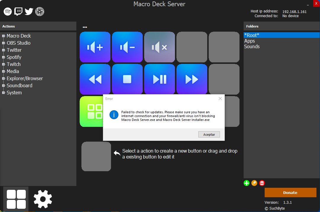The height and width of the screenshot is (212, 320).
Task: Open the three-dots menu above the deck
Action: 85,27
